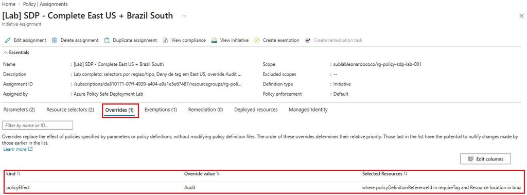Screen dimensions: 527x195
Task: Click the columns icon in the Edit columns button
Action: [x=471, y=159]
